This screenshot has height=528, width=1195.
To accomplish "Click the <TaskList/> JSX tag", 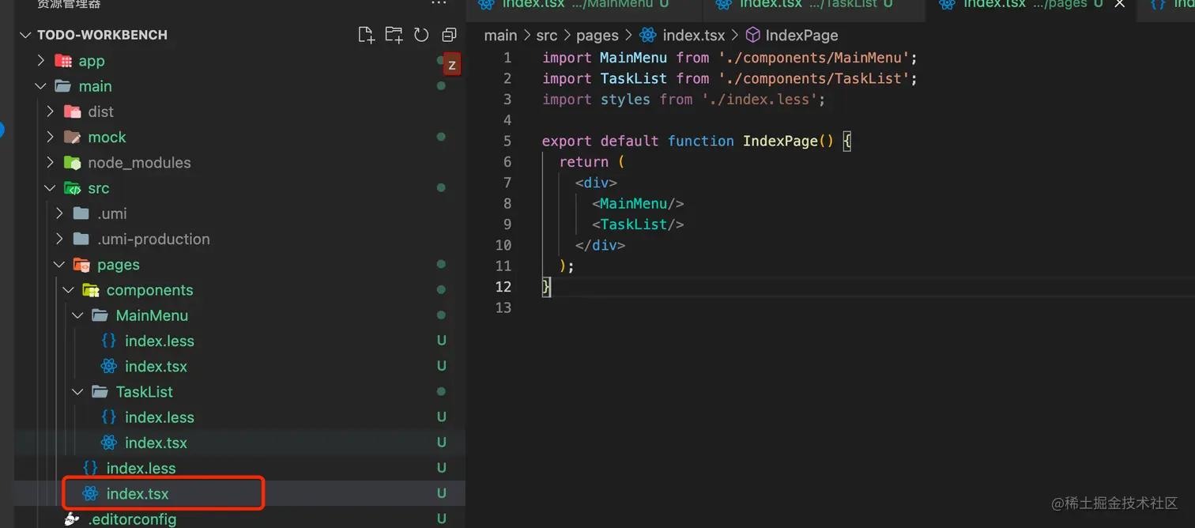I will point(638,224).
